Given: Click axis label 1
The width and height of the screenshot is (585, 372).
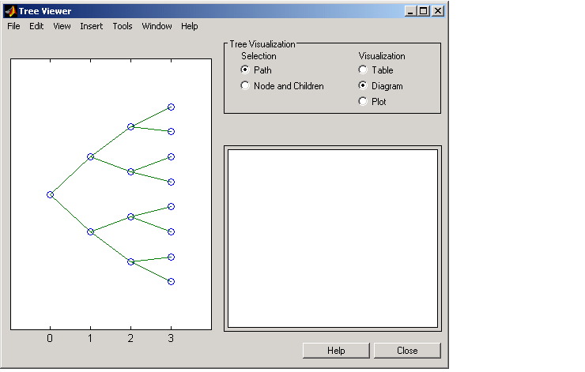Looking at the screenshot, I should tap(90, 339).
